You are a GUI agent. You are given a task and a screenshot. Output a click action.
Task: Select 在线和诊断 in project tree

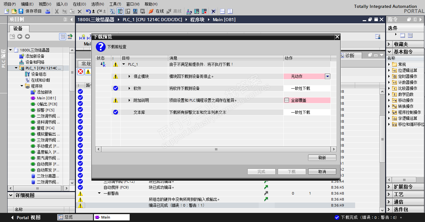point(40,80)
